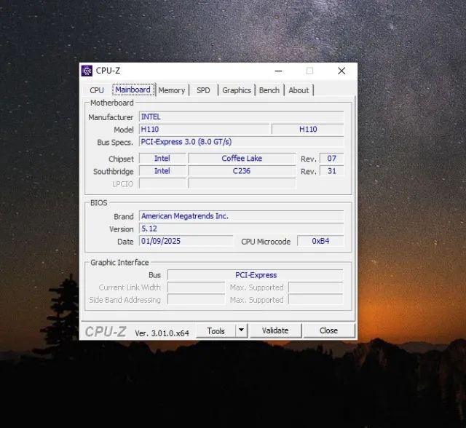The image size is (466, 428).
Task: Click the empty Side Band Addressing field
Action: click(x=196, y=300)
